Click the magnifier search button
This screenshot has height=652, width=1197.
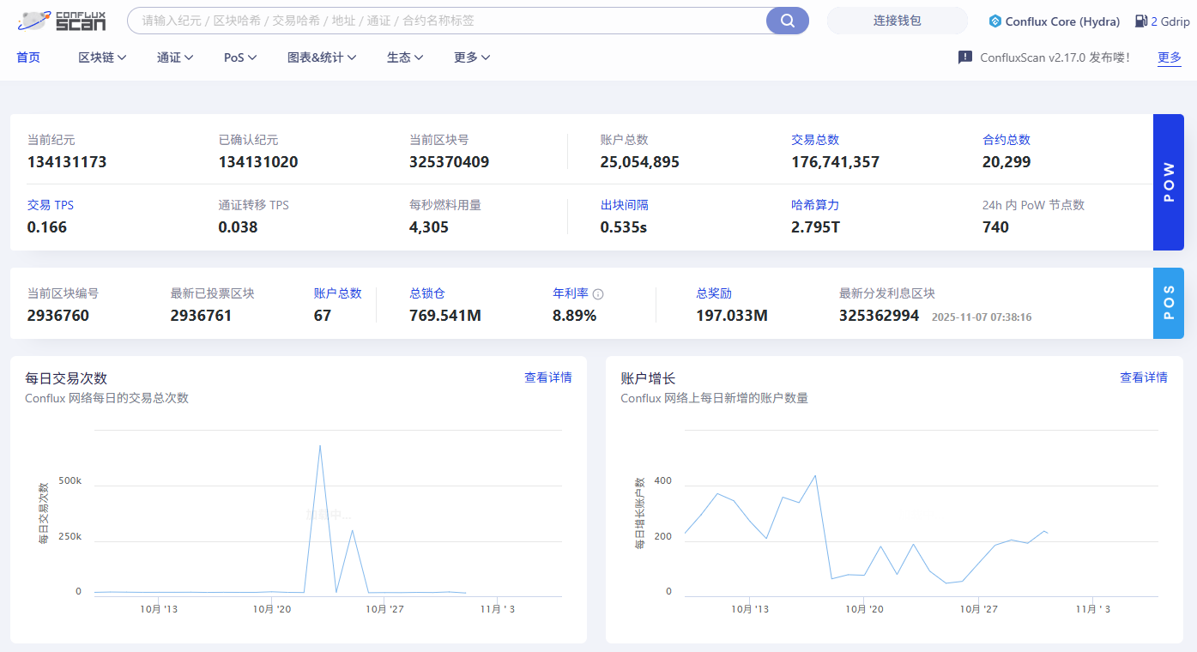point(787,21)
